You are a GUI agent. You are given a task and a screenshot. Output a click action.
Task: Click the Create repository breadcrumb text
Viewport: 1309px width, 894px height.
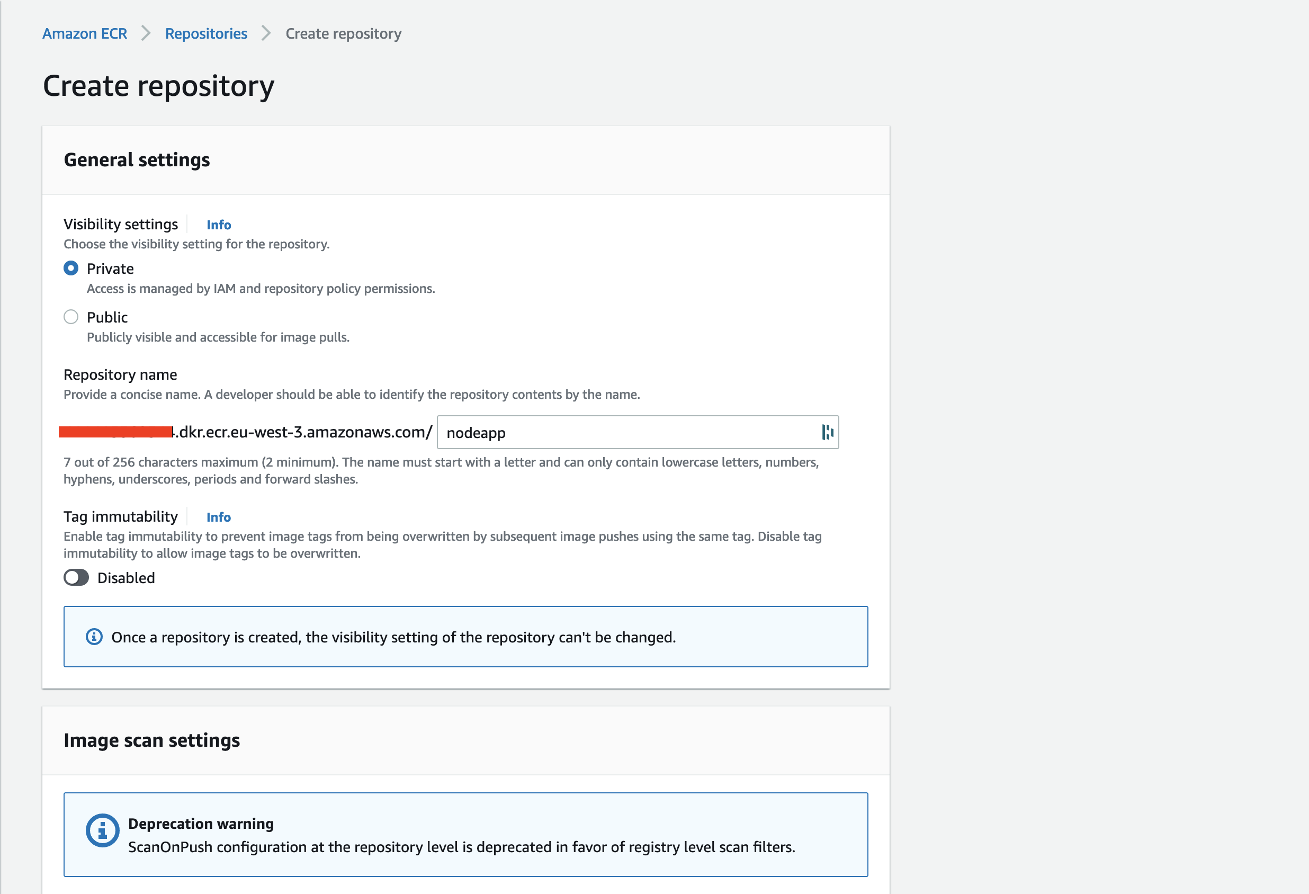(344, 34)
